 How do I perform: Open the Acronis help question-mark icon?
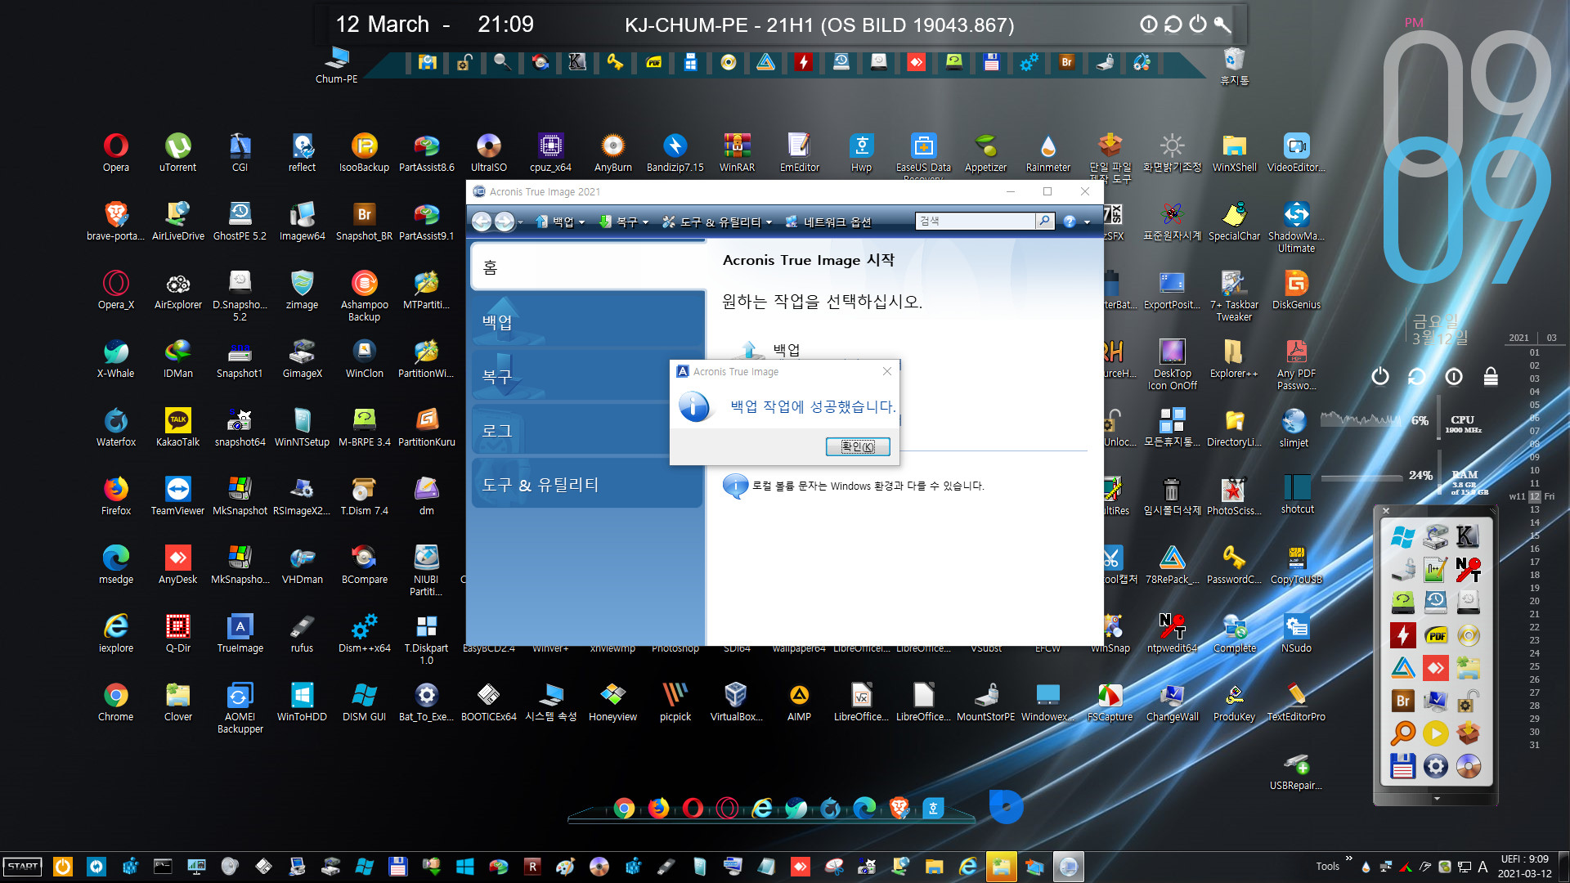[x=1070, y=222]
